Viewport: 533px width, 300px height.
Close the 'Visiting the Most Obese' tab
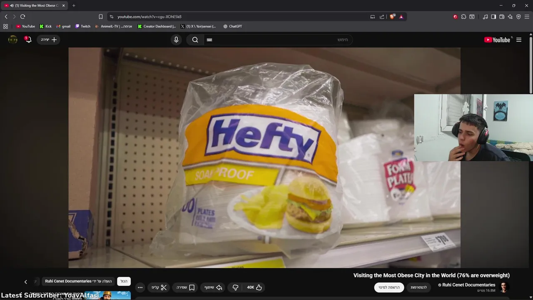coord(64,5)
